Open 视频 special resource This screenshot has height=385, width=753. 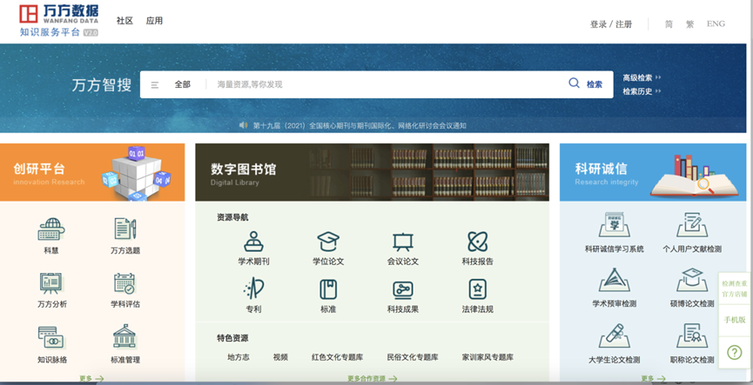pos(280,357)
